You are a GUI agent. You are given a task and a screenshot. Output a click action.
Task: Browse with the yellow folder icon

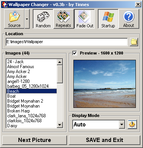point(134,42)
